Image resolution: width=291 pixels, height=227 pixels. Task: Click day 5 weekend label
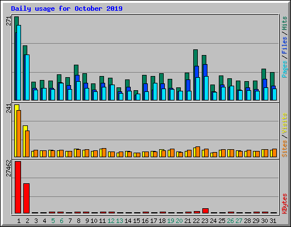pos(53,221)
